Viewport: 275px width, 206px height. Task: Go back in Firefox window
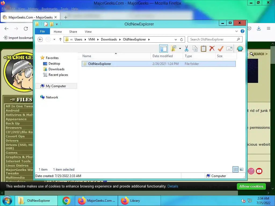click(6, 29)
